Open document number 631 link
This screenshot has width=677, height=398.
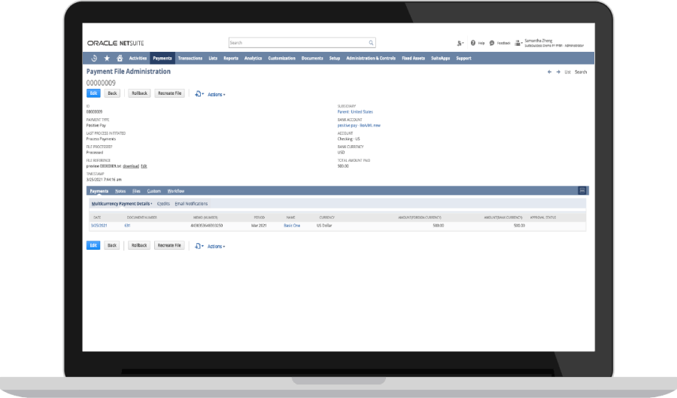[127, 225]
